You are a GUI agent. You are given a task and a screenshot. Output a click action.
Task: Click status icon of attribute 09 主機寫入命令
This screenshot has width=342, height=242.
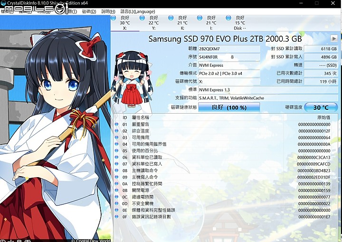click(116, 177)
